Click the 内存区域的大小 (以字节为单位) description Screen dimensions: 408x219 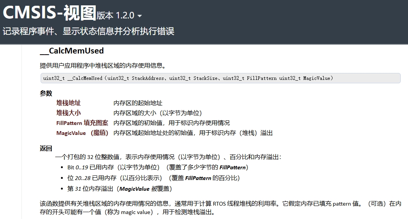tap(158, 113)
